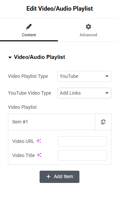Image resolution: width=119 pixels, height=200 pixels.
Task: Click the Video/Audio Playlist section heading text
Action: [40, 57]
